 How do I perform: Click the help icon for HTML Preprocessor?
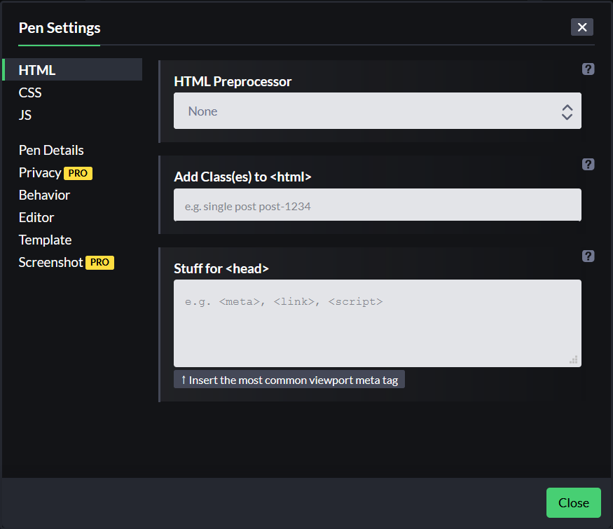(588, 69)
